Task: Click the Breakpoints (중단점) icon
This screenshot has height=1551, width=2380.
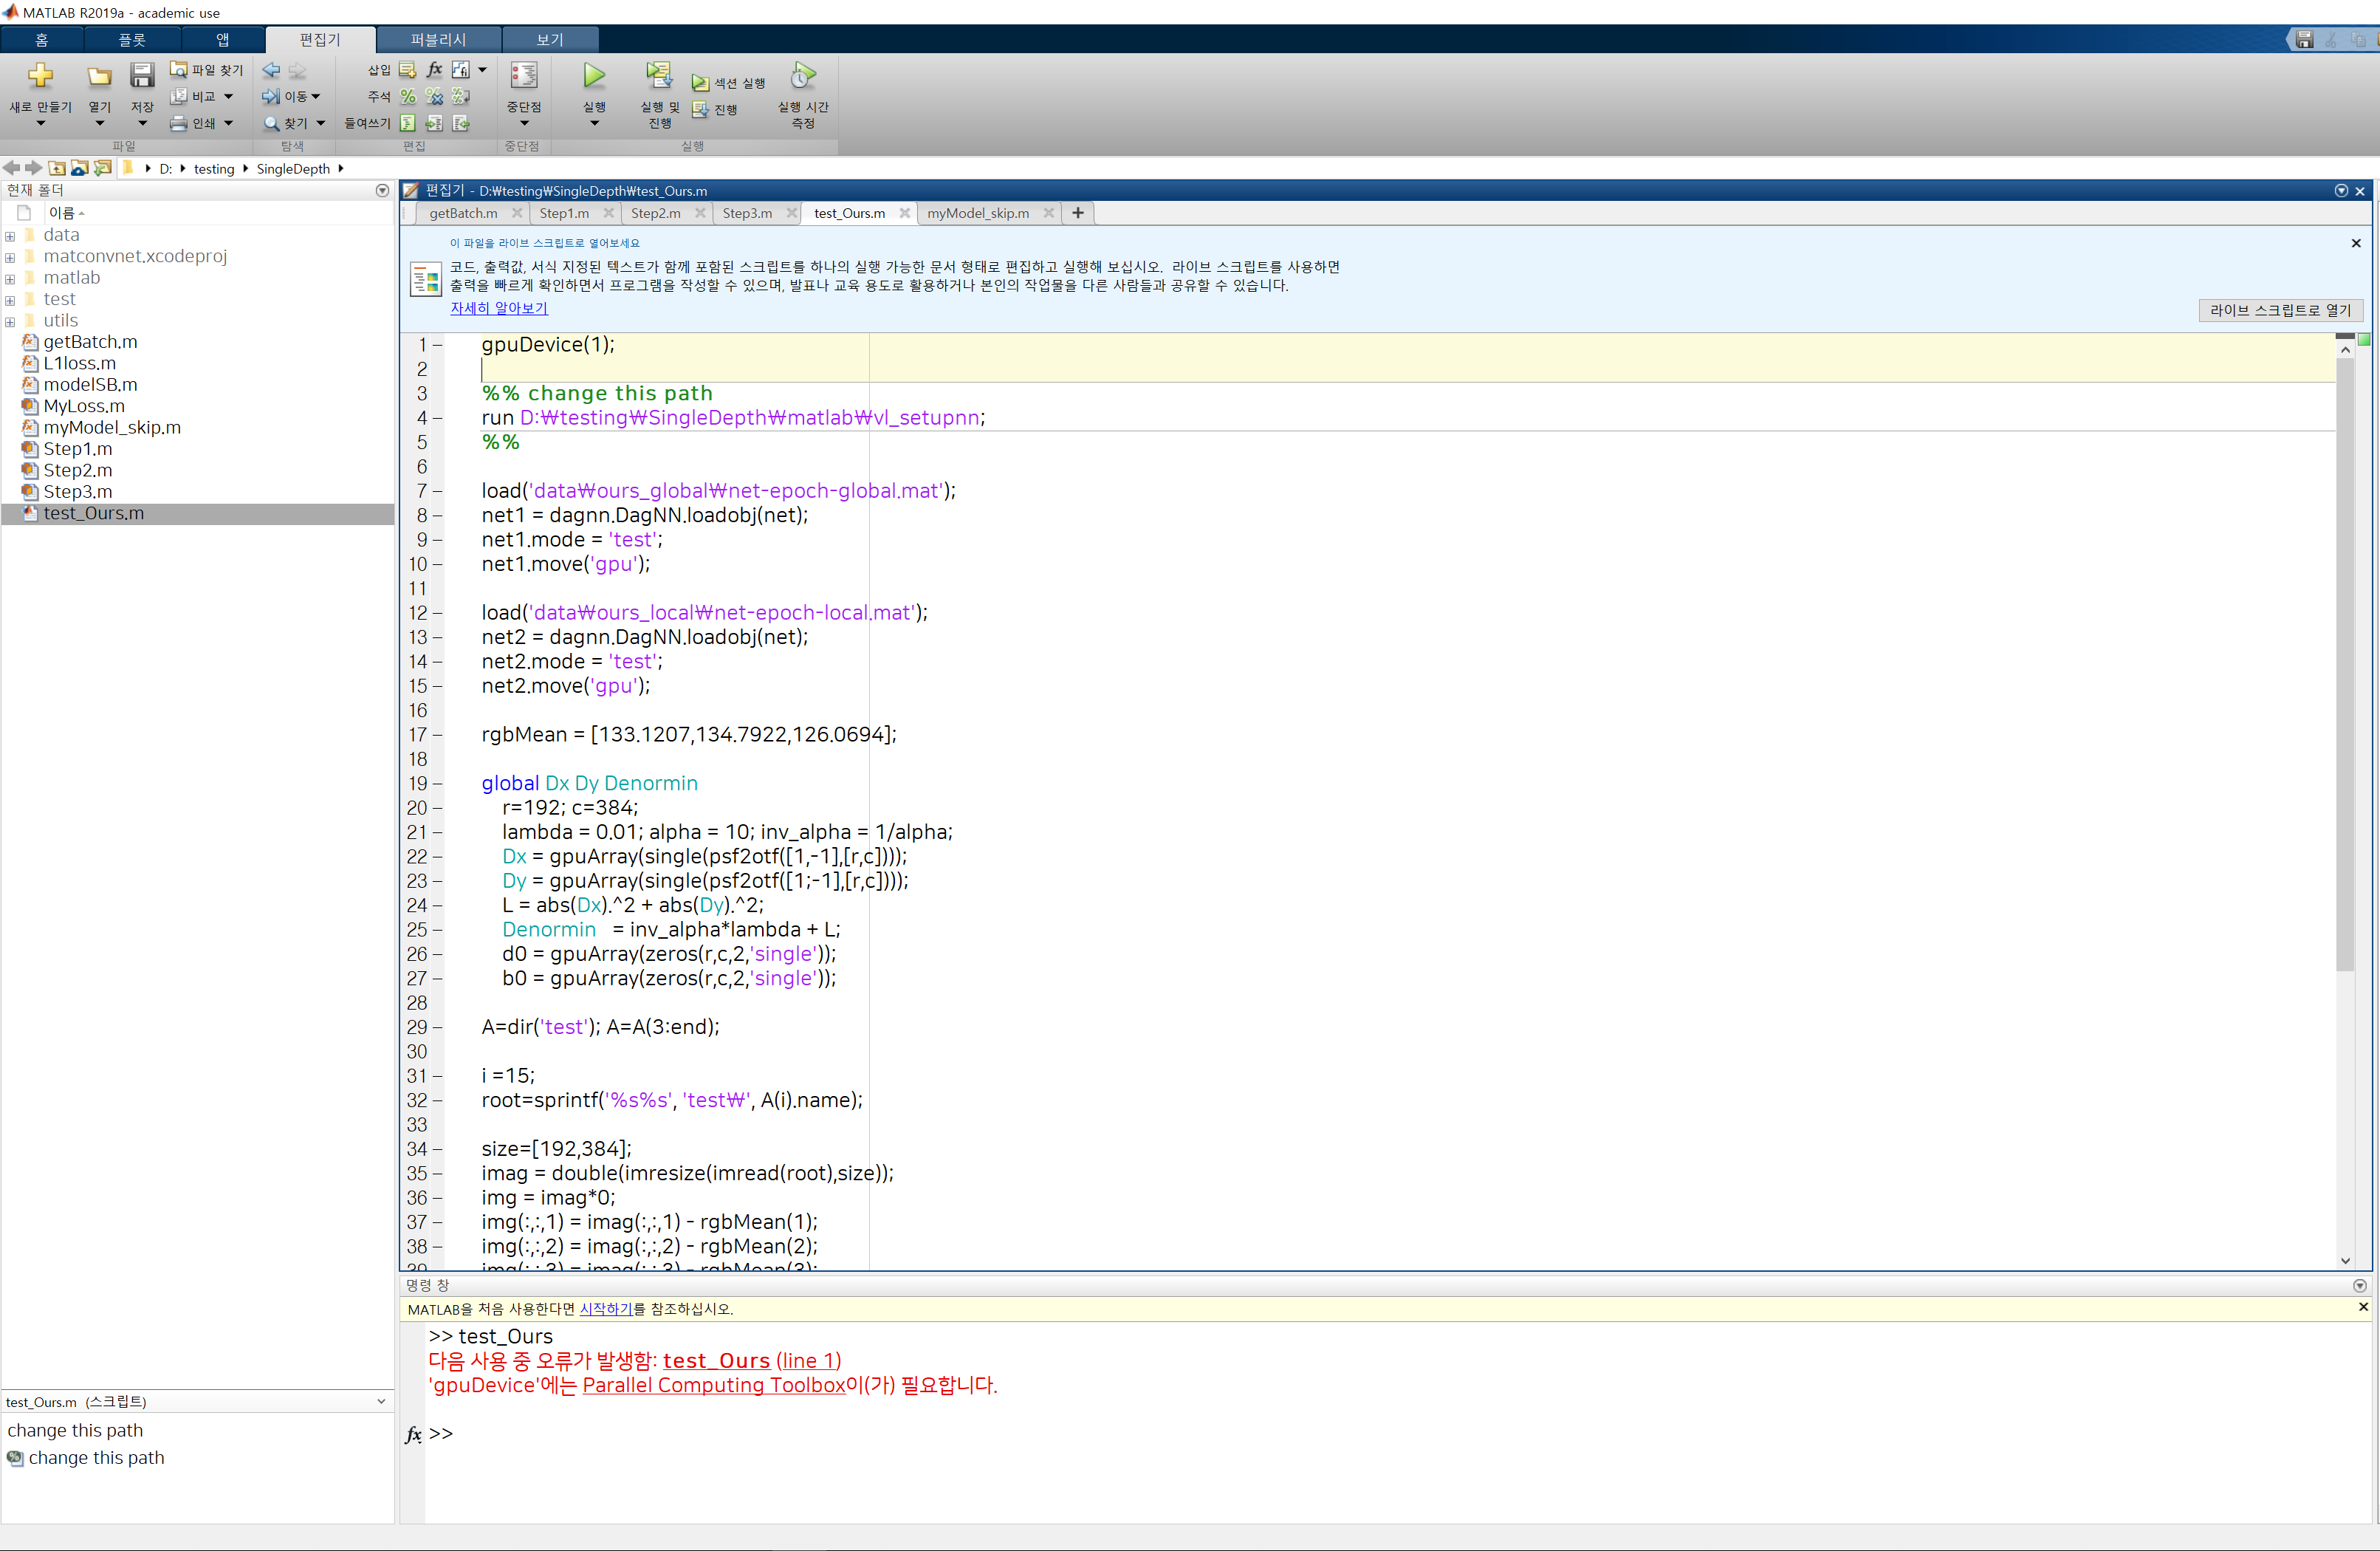Action: coord(523,76)
